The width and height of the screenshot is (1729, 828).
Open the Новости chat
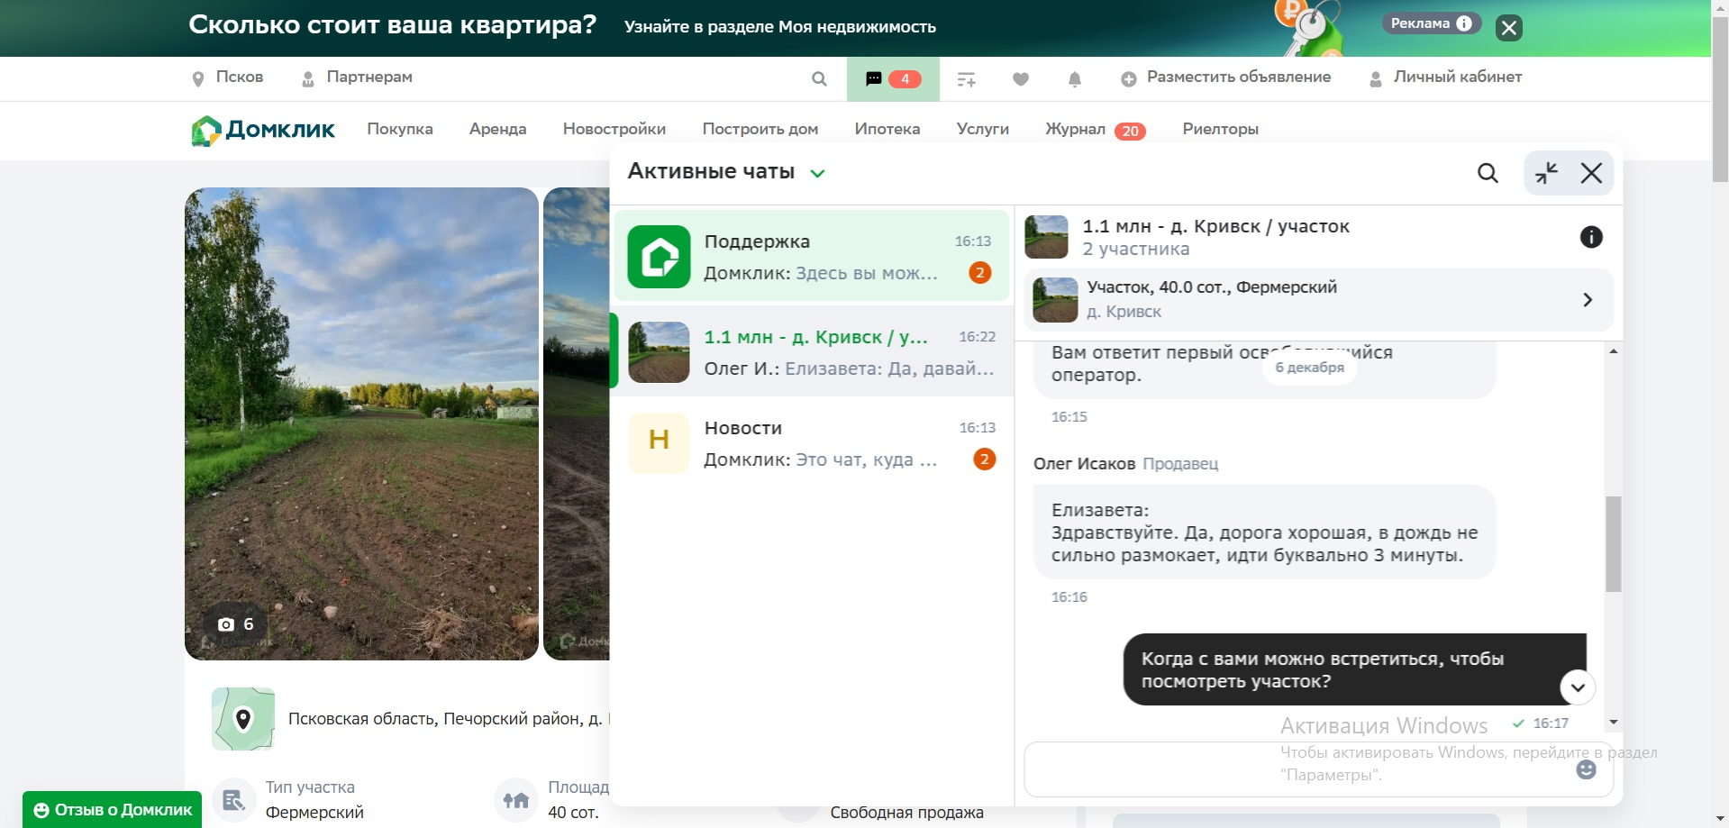point(811,443)
